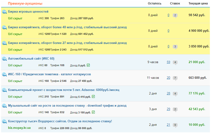Click the Доход 27 480 руб. value
The width and height of the screenshot is (211, 133).
coord(81,81)
